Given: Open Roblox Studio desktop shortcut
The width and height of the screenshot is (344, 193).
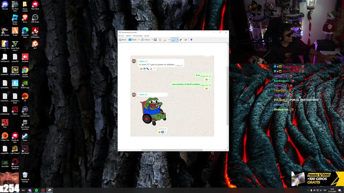Looking at the screenshot, I should (15, 20).
